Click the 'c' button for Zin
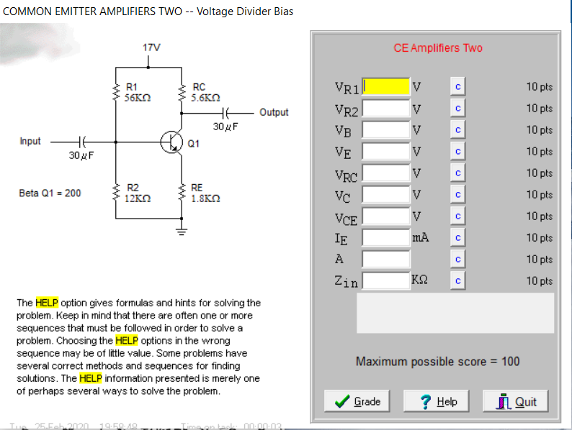The image size is (572, 430). [x=458, y=280]
